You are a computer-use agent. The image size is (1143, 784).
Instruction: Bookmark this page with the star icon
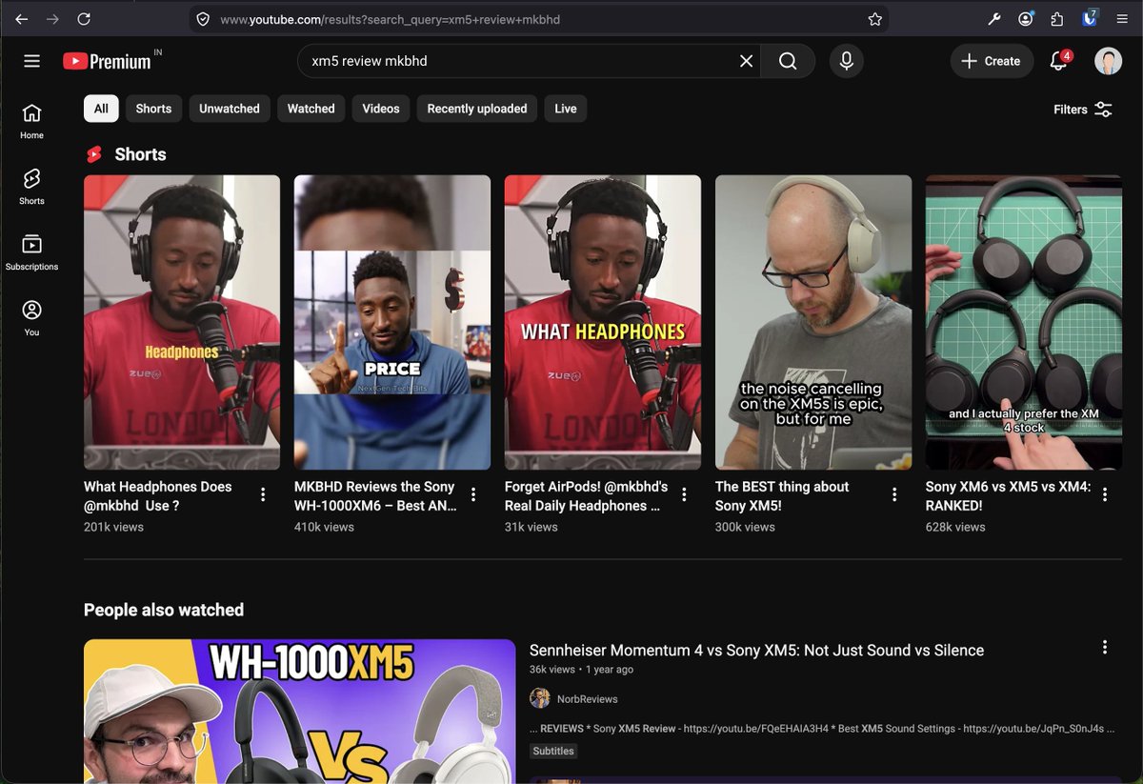click(x=874, y=19)
